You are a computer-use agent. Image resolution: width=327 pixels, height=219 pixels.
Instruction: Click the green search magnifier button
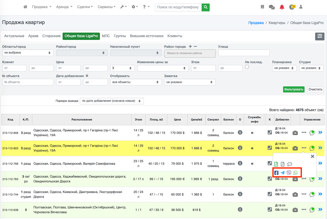[206, 7]
